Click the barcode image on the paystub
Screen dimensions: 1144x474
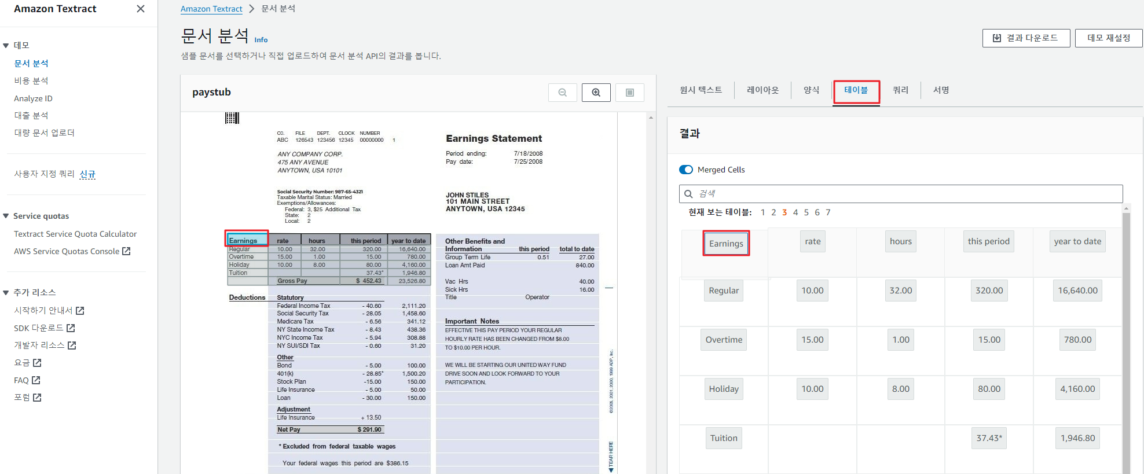[x=232, y=117]
